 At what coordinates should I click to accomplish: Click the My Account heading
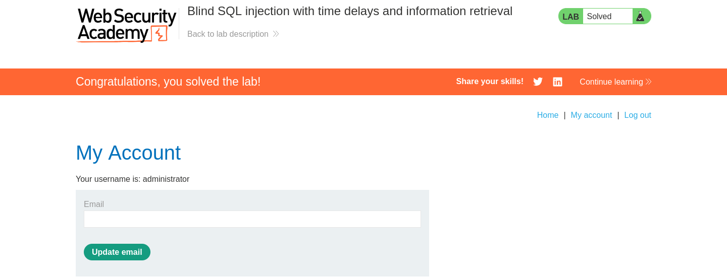pyautogui.click(x=128, y=153)
